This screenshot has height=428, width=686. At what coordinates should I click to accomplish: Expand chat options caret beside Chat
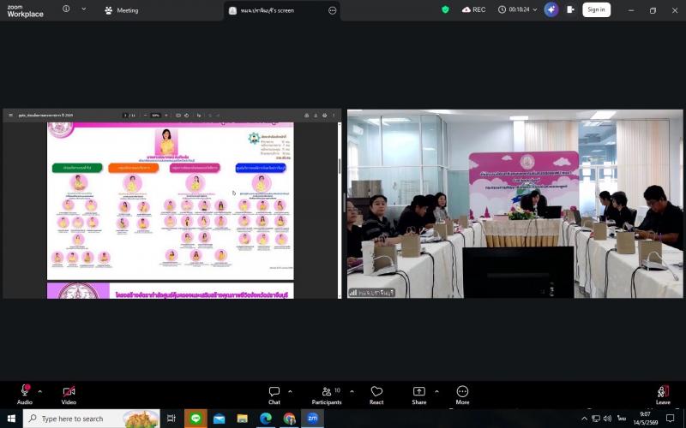pyautogui.click(x=290, y=391)
